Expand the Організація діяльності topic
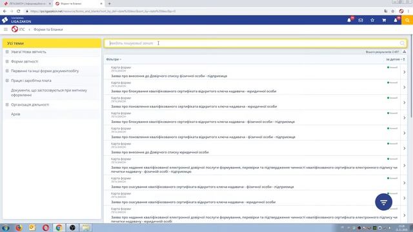 point(7,104)
